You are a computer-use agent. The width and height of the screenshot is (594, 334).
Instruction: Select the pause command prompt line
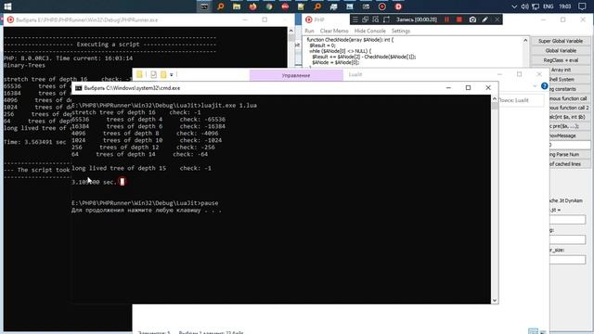145,203
